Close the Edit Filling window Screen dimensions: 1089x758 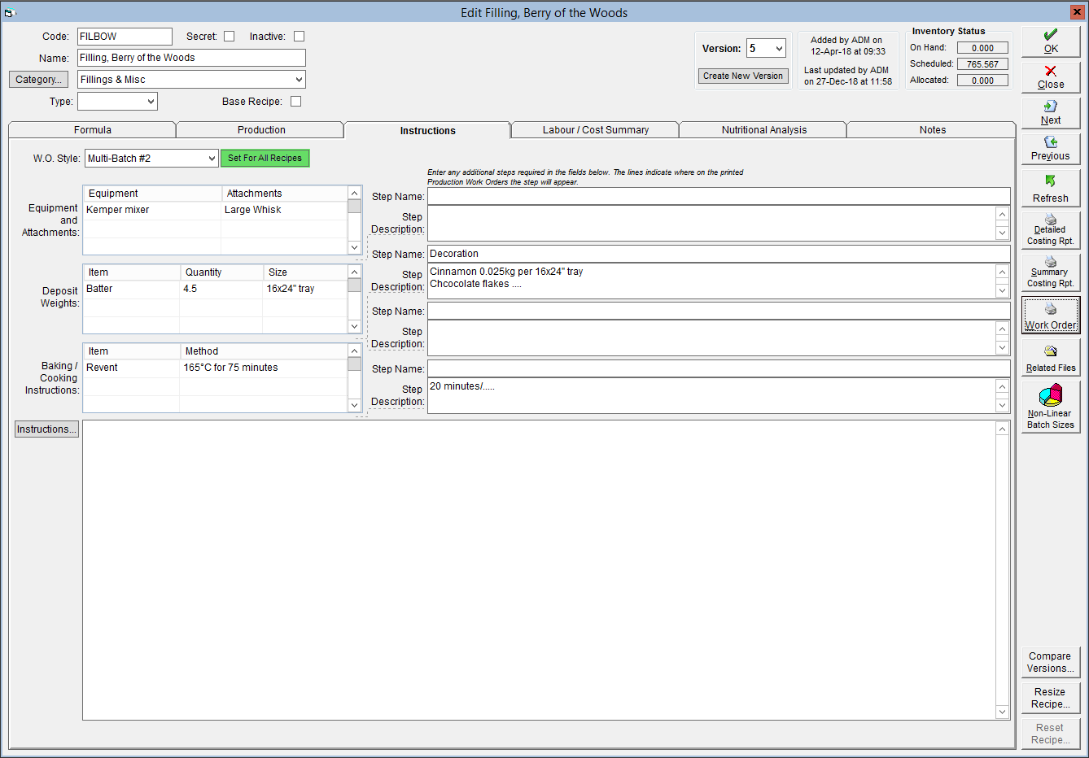(x=1076, y=12)
